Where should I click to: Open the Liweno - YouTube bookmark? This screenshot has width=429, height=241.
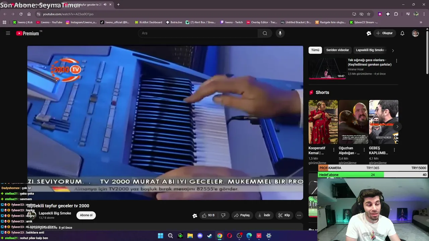click(x=49, y=22)
